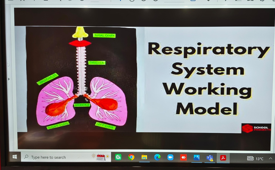This screenshot has height=170, width=275.
Task: Click the word 'Model' in the title
Action: pyautogui.click(x=207, y=109)
